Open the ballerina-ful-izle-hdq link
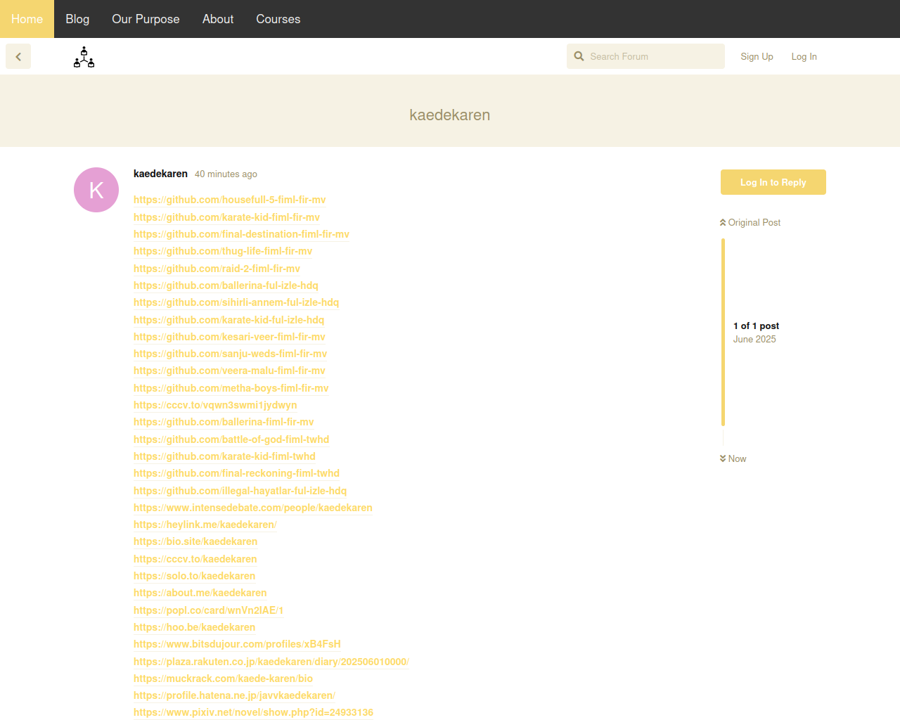The height and width of the screenshot is (720, 900). pyautogui.click(x=226, y=285)
